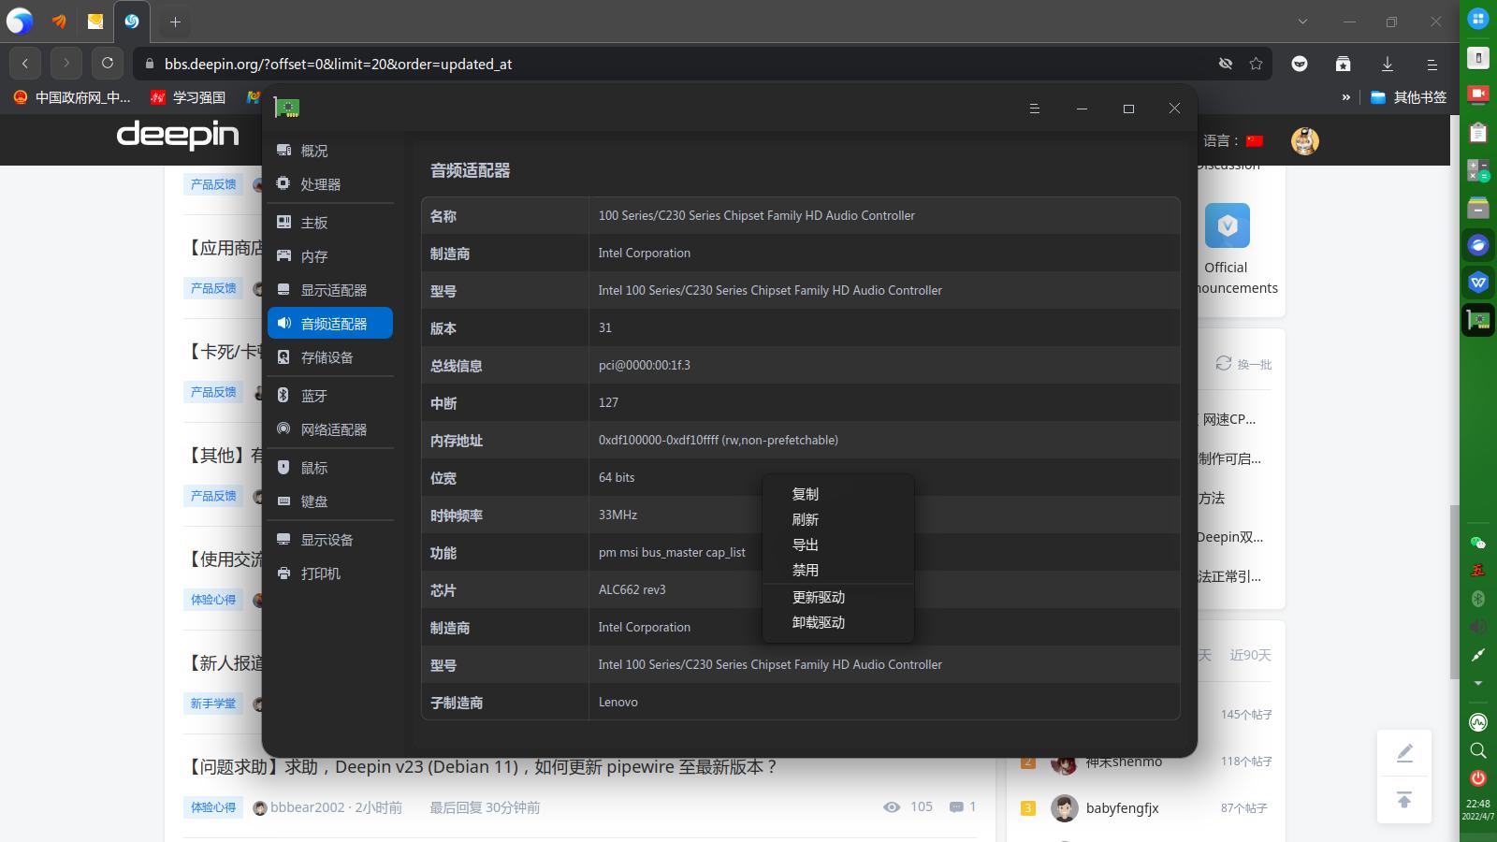Click the 语言 Chinese flag selector
This screenshot has width=1497, height=842.
[1255, 141]
